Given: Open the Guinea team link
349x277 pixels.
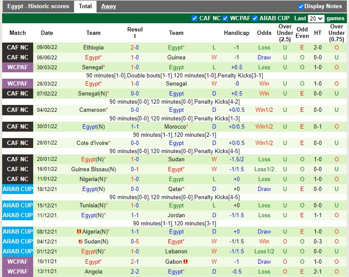Looking at the screenshot, I should pos(176,58).
